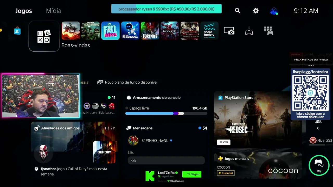Click the 9:12 AM clock
Screen dimensions: 333x187
click(306, 11)
